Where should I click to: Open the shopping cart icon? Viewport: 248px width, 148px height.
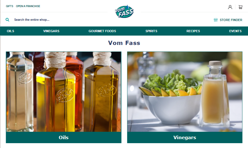[x=240, y=7]
